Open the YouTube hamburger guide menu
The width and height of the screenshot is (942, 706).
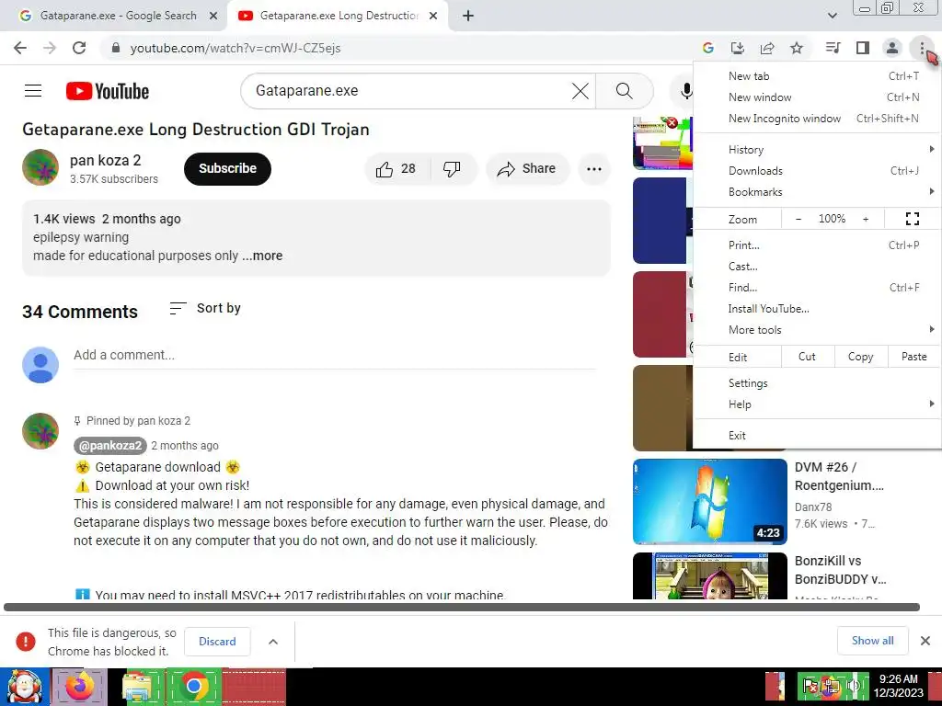(33, 91)
